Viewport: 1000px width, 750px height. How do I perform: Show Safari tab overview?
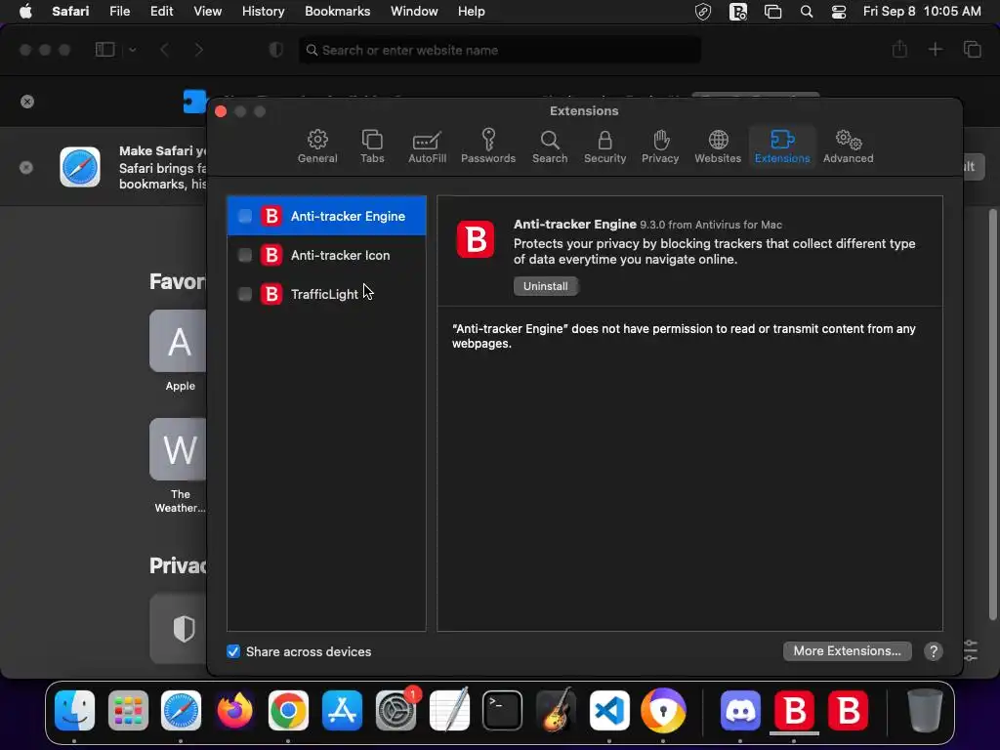(x=972, y=49)
